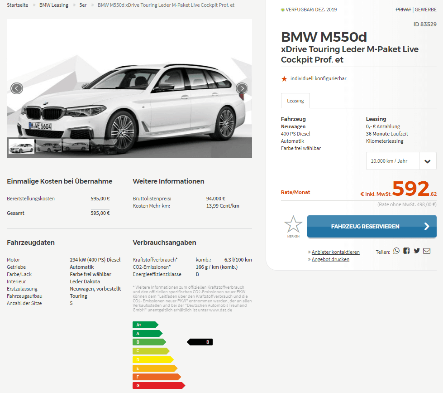The height and width of the screenshot is (393, 443).
Task: Share offer by email
Action: coord(427,251)
